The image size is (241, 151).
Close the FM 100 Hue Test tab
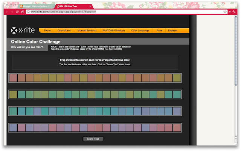coord(90,6)
